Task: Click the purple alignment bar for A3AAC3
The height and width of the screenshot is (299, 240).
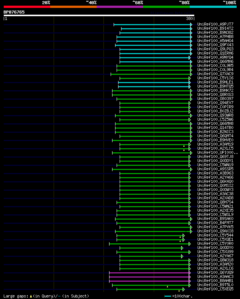Action: pos(149,277)
